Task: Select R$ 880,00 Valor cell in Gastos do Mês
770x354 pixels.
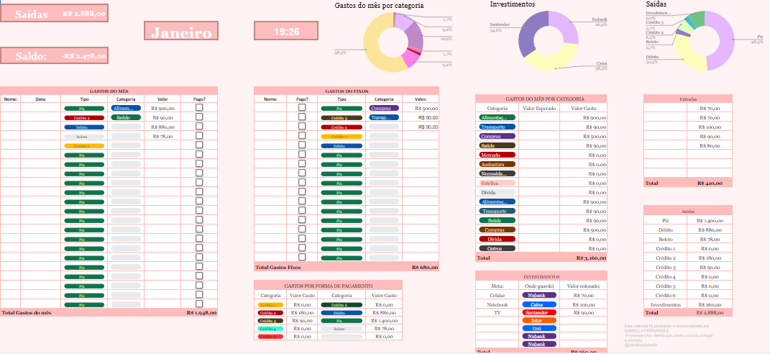Action: click(163, 127)
